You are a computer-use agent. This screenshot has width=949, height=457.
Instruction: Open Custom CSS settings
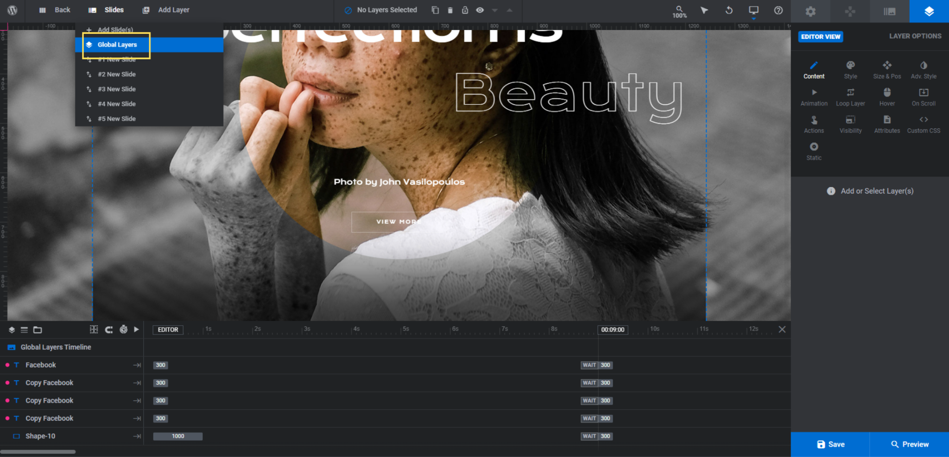(x=924, y=125)
